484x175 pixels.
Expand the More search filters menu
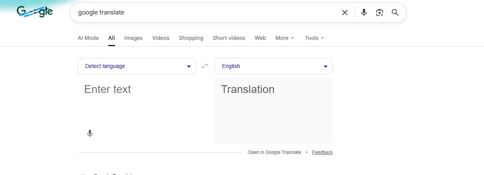[285, 38]
